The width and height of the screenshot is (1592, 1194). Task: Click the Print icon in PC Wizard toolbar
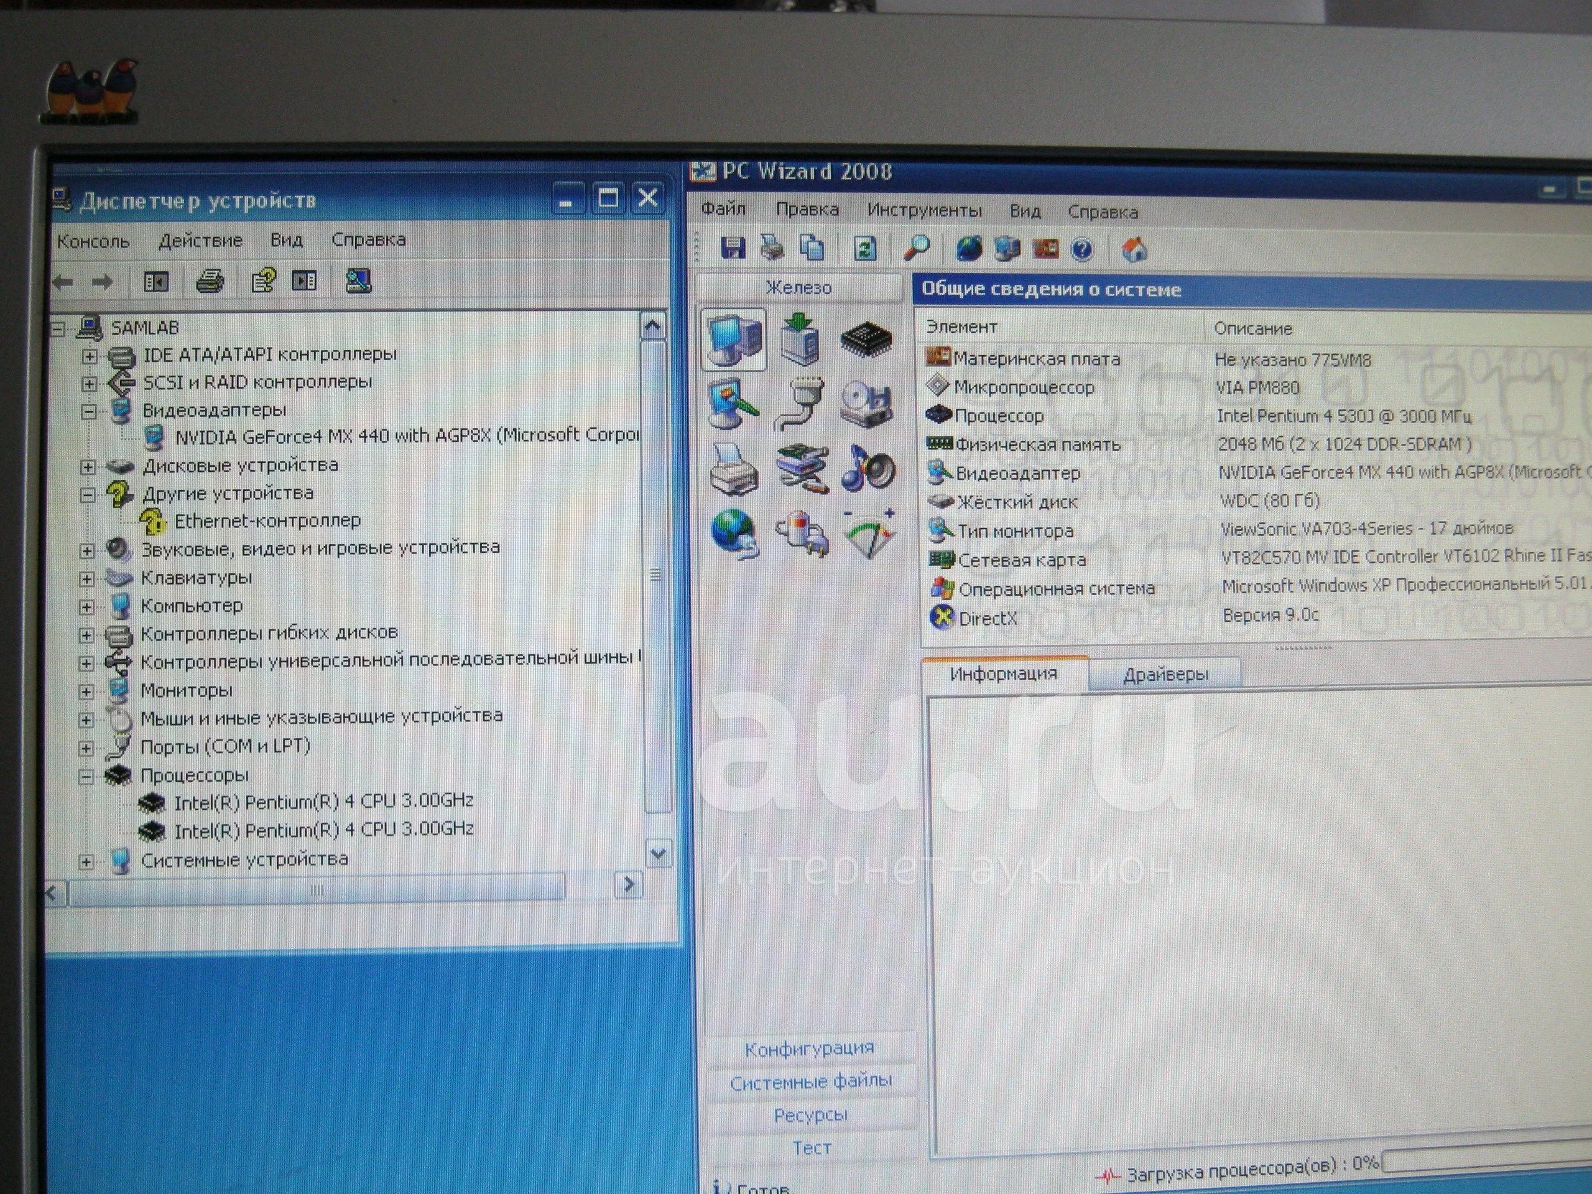point(772,248)
